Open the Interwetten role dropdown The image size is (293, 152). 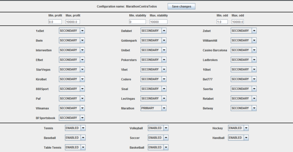[x=72, y=50]
